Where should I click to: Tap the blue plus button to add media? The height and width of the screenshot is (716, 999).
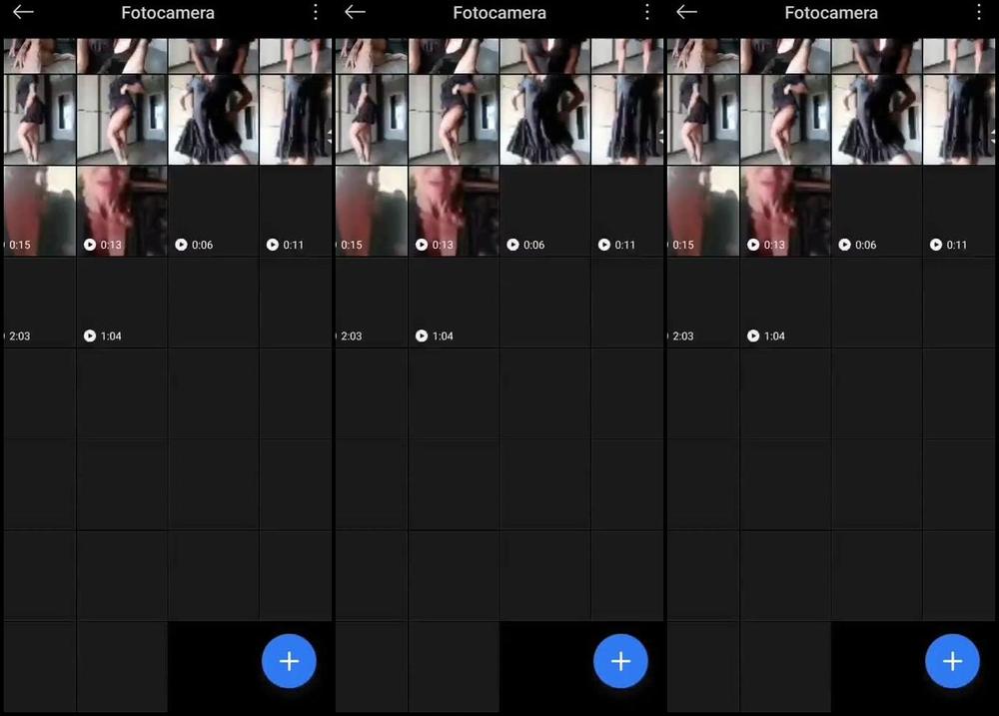coord(289,660)
